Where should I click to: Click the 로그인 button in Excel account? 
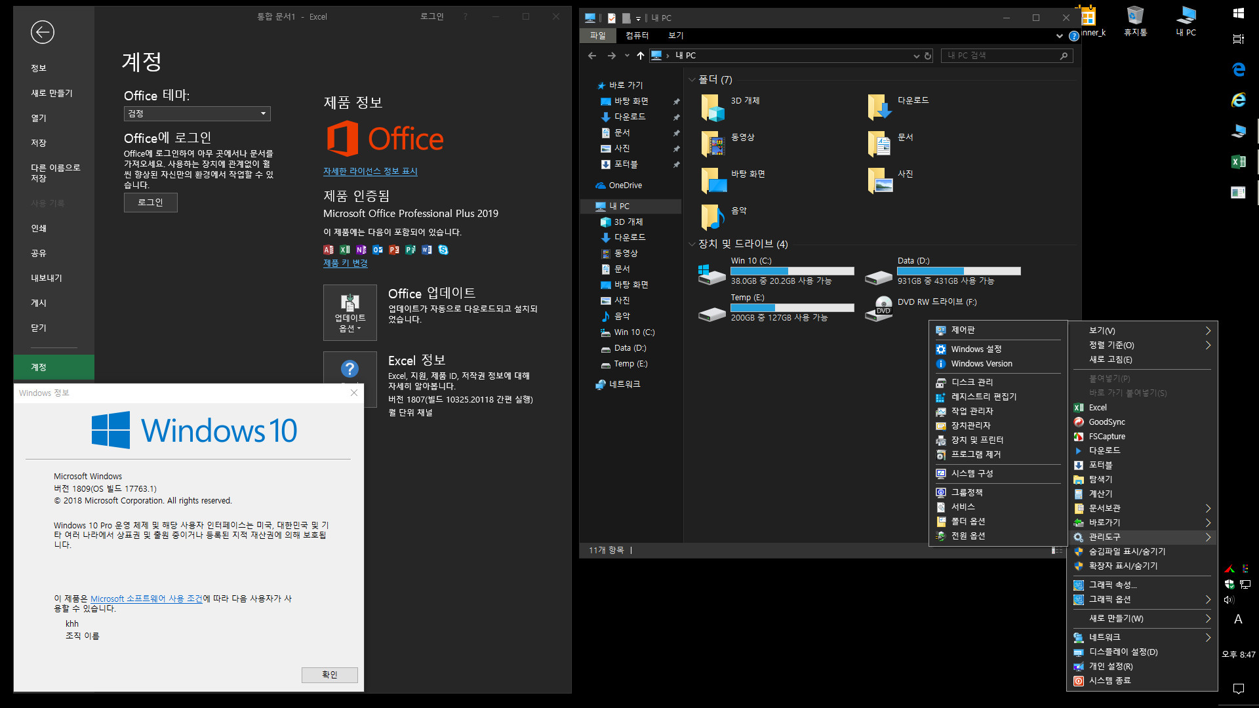(150, 203)
